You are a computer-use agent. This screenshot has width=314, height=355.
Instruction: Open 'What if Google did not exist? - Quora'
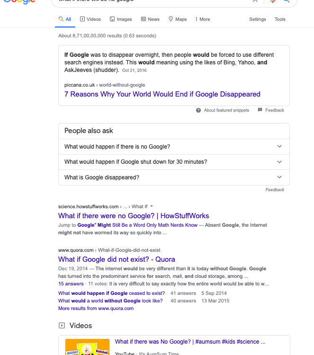pos(117,259)
